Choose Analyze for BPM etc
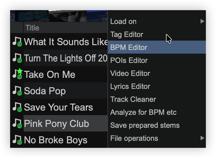Viewport: 216px width, 158px height. pyautogui.click(x=143, y=112)
